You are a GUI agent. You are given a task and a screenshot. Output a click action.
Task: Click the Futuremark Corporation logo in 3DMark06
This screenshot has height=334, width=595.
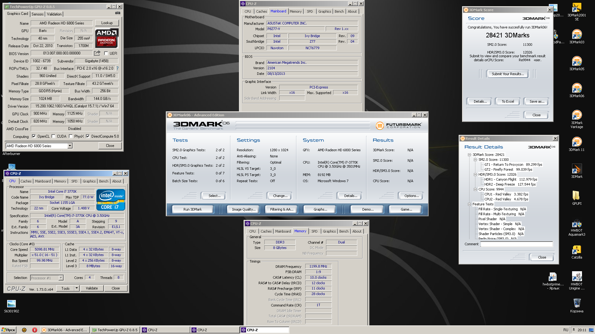[399, 126]
